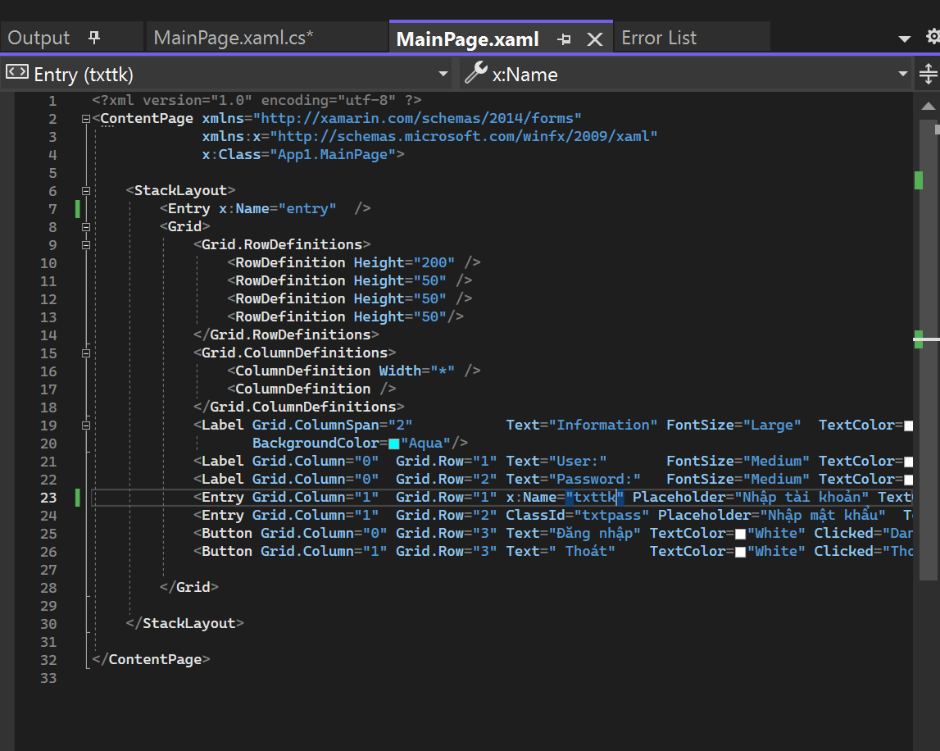Collapse the ContentPage region on line 2
Image resolution: width=940 pixels, height=751 pixels.
coord(85,118)
